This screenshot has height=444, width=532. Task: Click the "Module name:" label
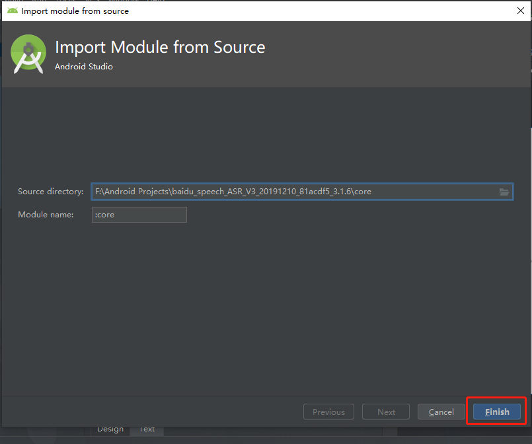[x=46, y=215]
